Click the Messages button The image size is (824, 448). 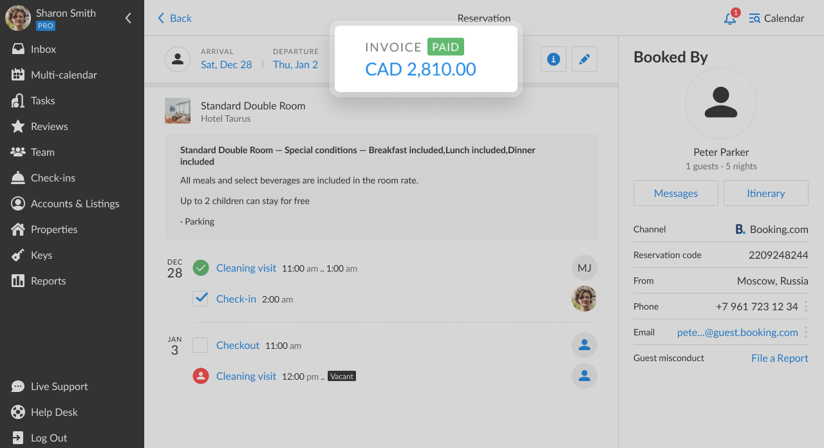click(676, 193)
